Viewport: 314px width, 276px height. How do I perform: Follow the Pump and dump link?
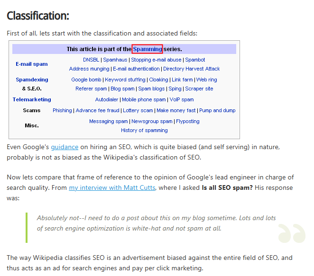(217, 110)
